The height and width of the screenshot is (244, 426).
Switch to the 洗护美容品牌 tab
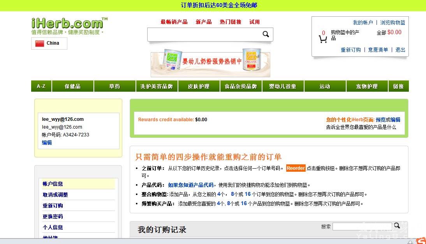click(157, 86)
